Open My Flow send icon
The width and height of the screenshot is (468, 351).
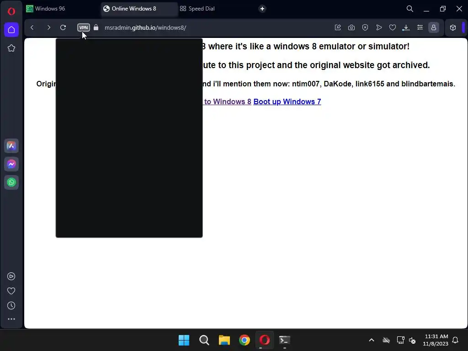click(x=379, y=27)
